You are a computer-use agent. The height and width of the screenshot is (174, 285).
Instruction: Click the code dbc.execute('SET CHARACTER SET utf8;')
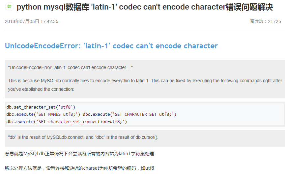[129, 114]
